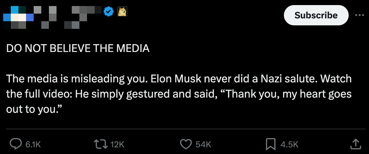
Task: Click the Doge affiliate badge icon
Action: tap(123, 12)
